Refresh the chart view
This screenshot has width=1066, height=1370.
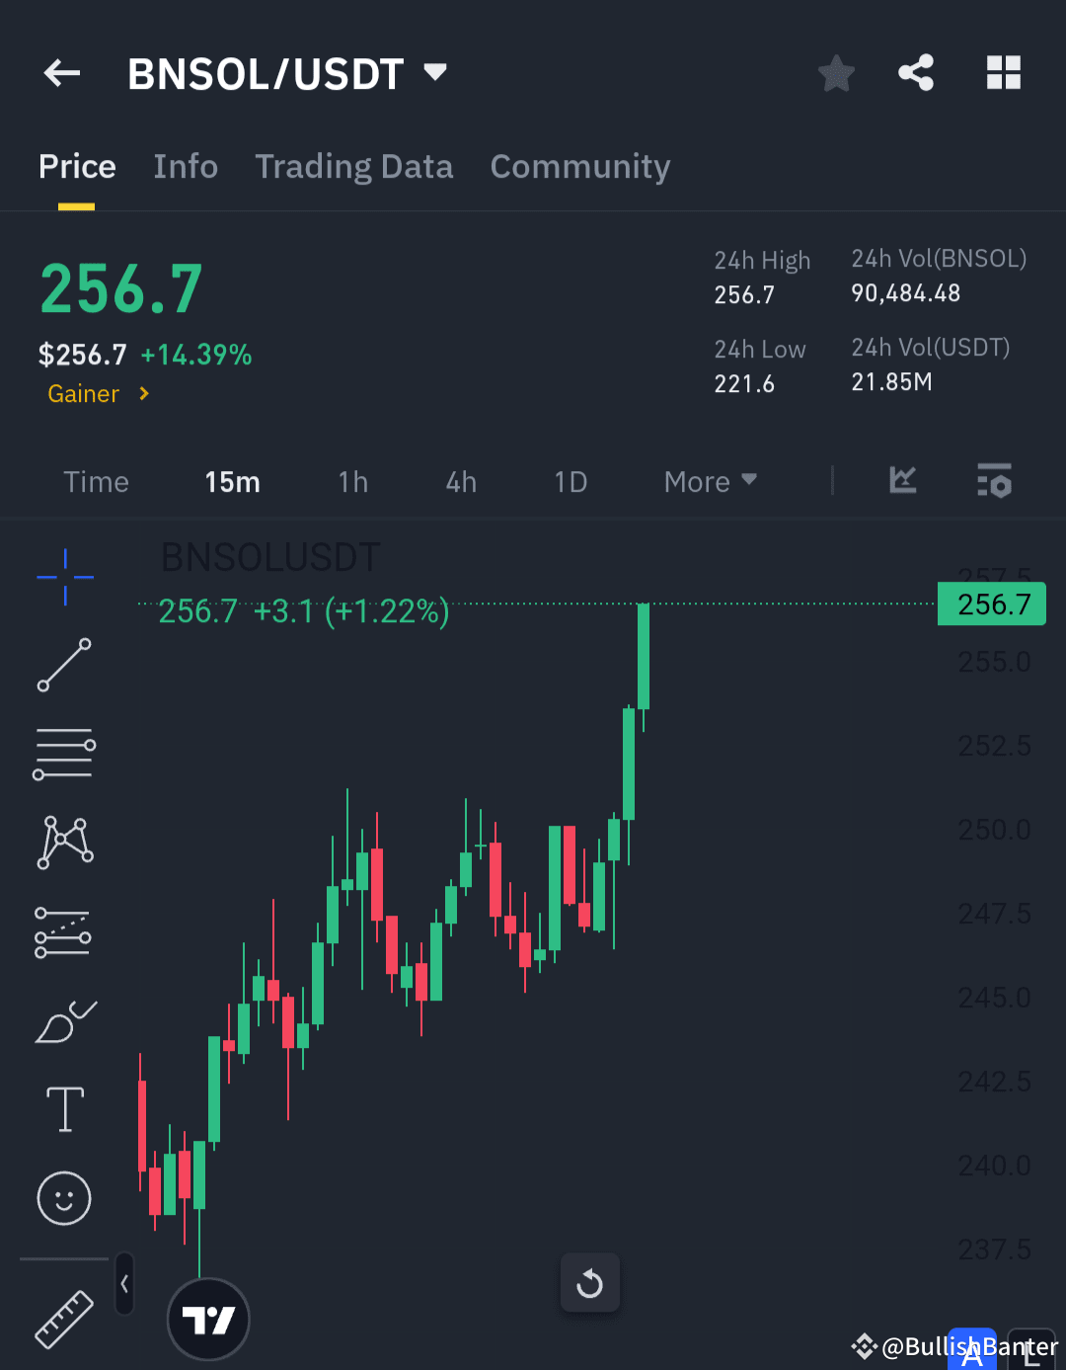tap(589, 1283)
